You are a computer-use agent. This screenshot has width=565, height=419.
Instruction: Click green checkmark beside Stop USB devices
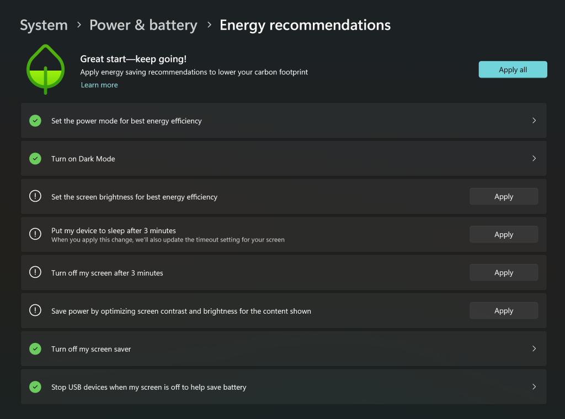35,387
